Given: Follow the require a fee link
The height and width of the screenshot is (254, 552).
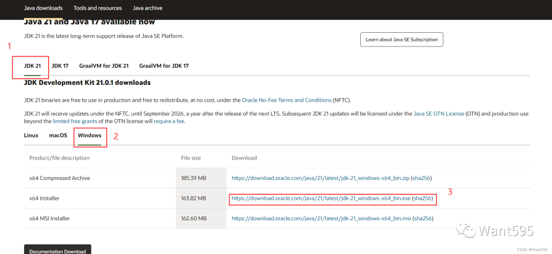Looking at the screenshot, I should tap(169, 121).
